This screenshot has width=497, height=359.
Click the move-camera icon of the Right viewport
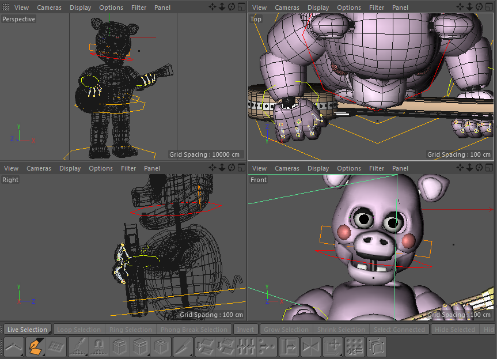click(x=213, y=168)
